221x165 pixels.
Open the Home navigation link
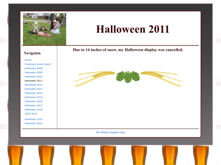[28, 60]
